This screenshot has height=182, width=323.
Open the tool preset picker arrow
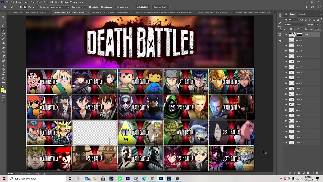(x=15, y=7)
